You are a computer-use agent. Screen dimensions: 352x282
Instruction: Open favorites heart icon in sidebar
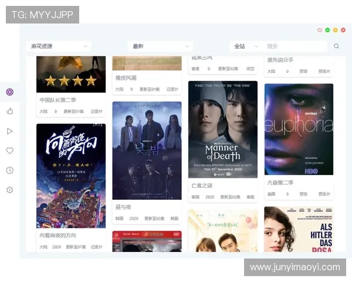9,150
